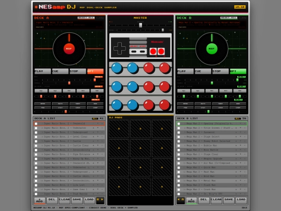Check the box for the Game Over 1 track

coord(36,190)
